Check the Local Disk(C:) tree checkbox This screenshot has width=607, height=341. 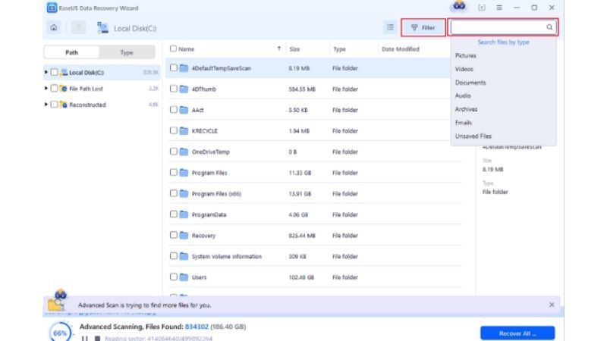tap(54, 72)
